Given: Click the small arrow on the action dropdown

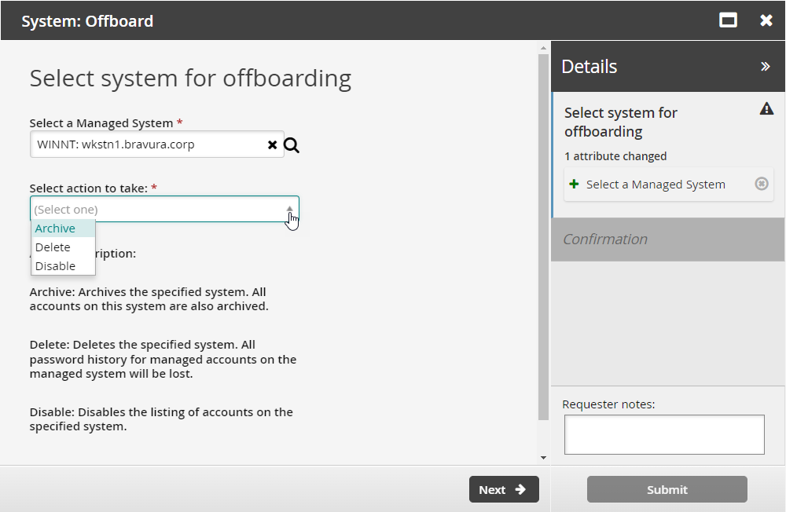Looking at the screenshot, I should (289, 209).
